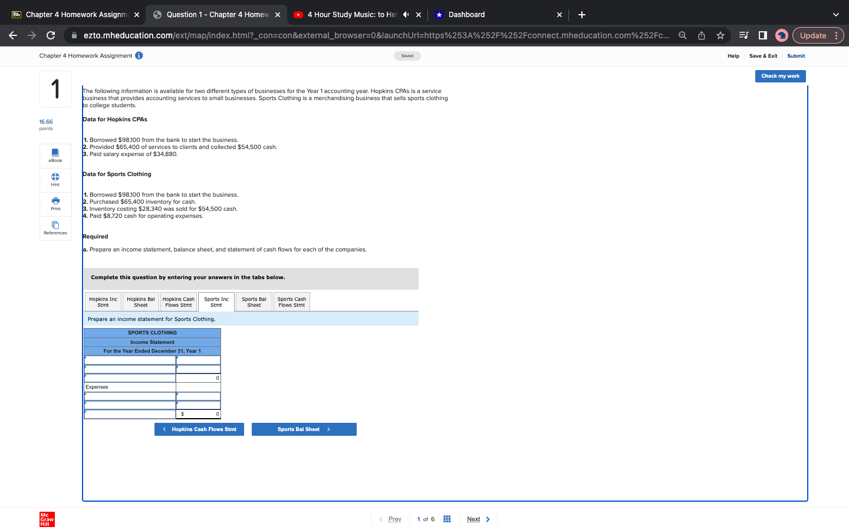The width and height of the screenshot is (849, 530).
Task: Expand the browser tab search chevron
Action: coord(835,15)
